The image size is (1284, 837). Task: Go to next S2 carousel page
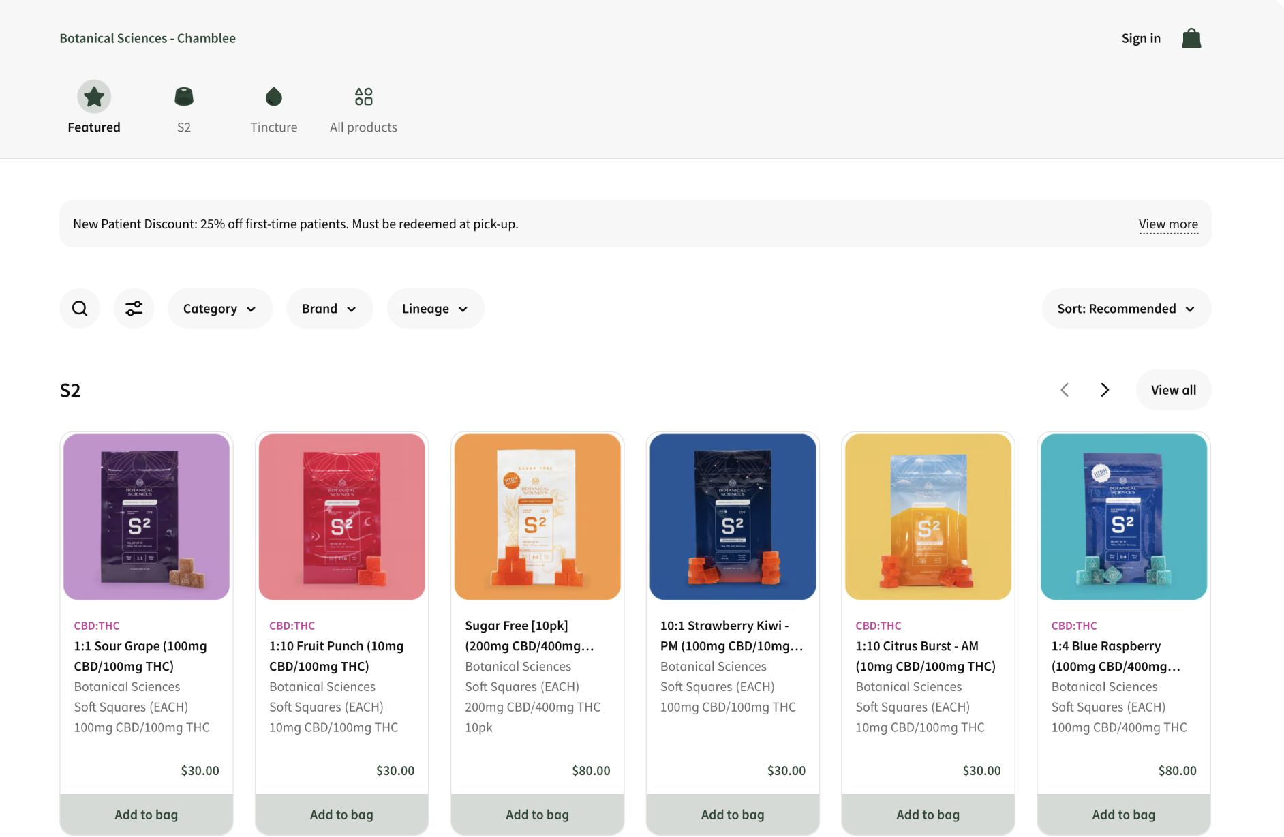point(1105,390)
